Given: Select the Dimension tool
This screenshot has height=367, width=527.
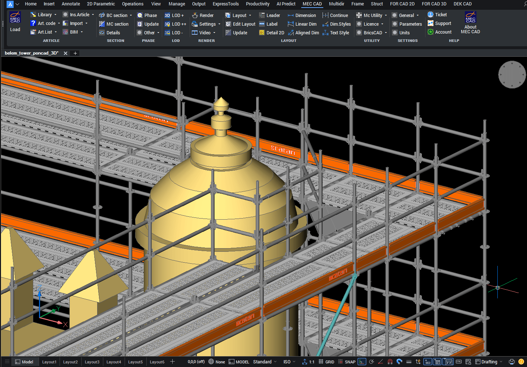Looking at the screenshot, I should click(x=302, y=15).
